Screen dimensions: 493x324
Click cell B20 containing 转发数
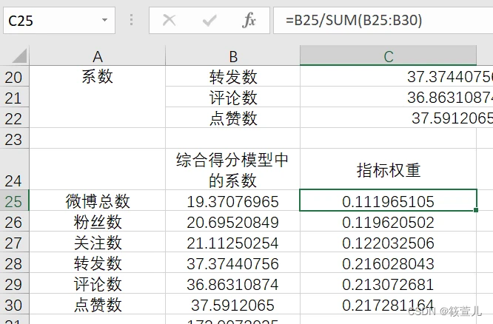pyautogui.click(x=233, y=76)
